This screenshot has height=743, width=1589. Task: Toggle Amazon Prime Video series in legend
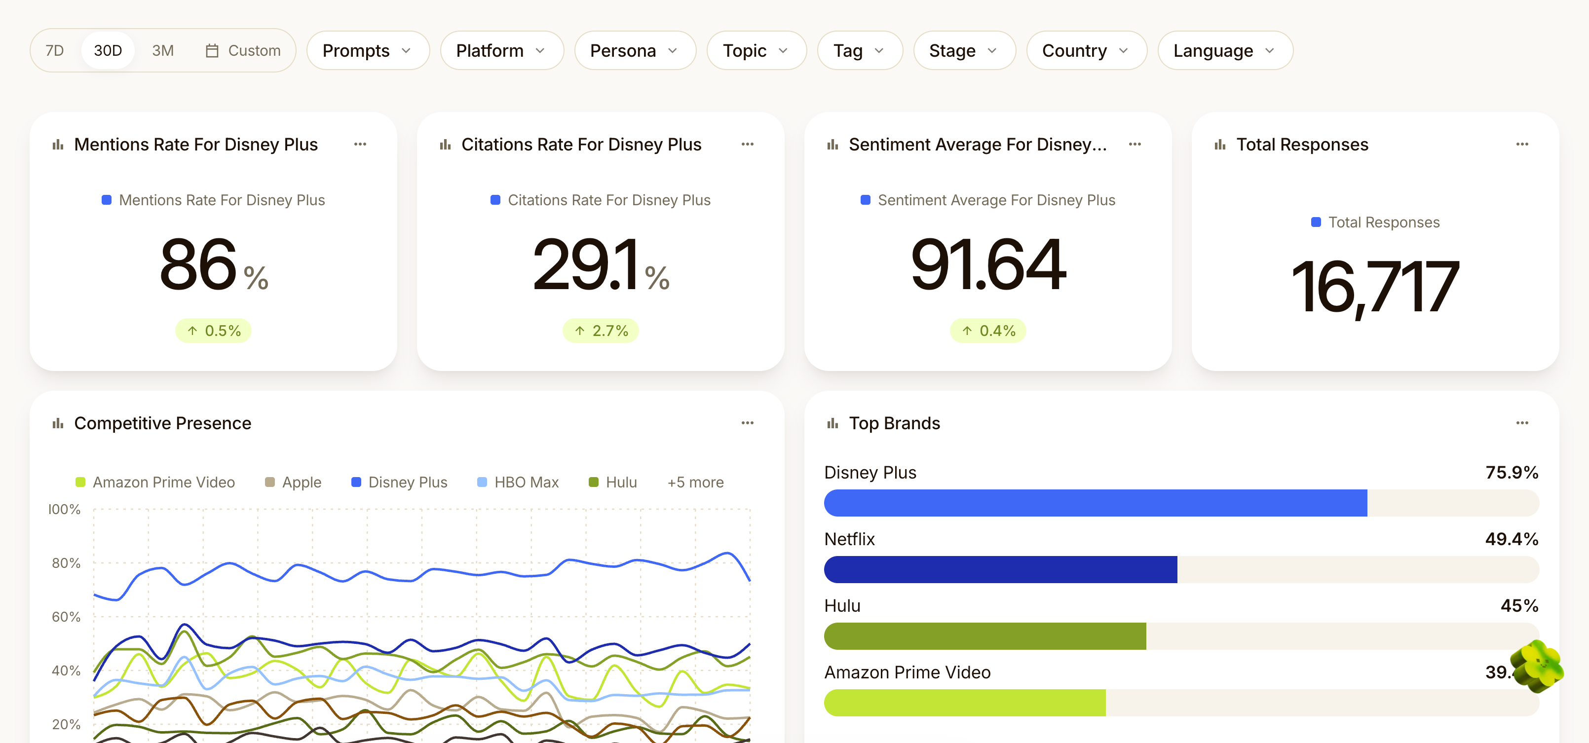[x=155, y=482]
